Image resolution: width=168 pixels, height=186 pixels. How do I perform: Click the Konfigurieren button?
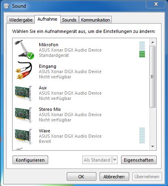pos(30,160)
